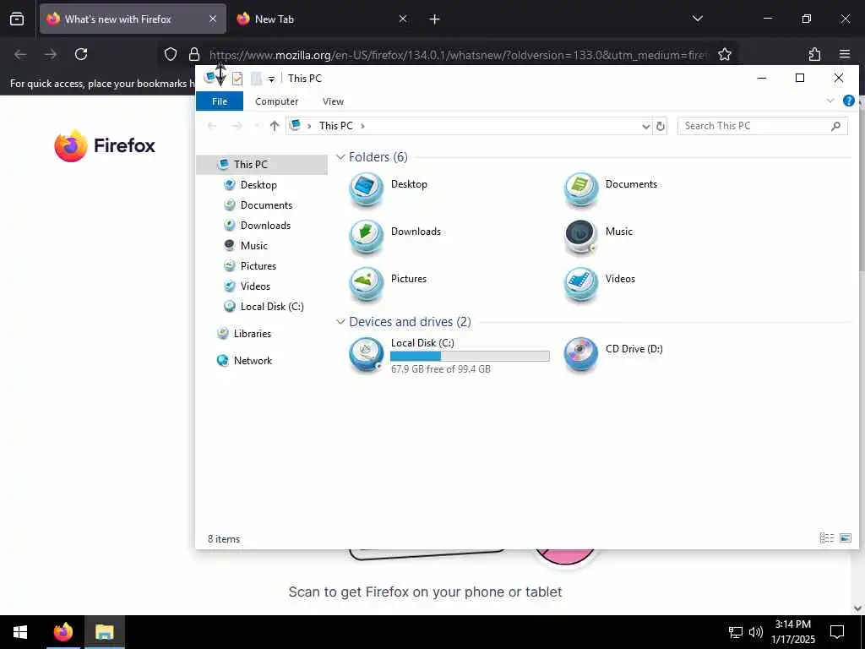Click the Explorer Help question mark icon
Viewport: 865px width, 649px height.
tap(848, 101)
